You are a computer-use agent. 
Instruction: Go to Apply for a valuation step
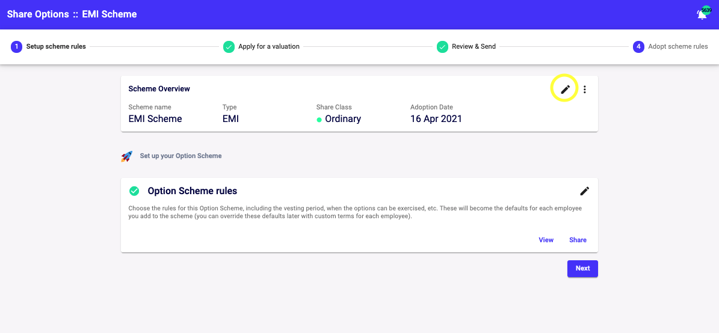[x=269, y=47]
